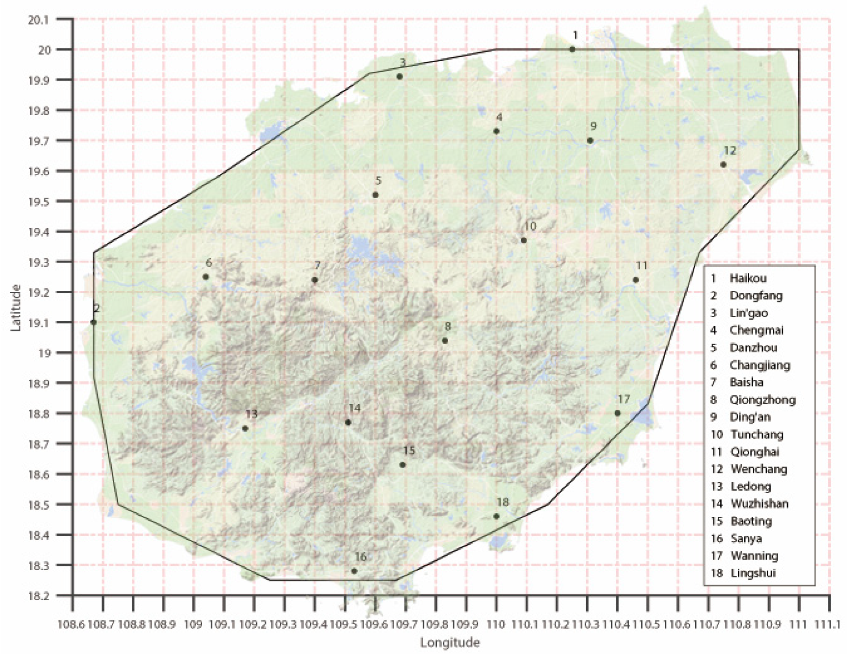
Task: Click the 18.2 latitude tick label
Action: tap(39, 596)
